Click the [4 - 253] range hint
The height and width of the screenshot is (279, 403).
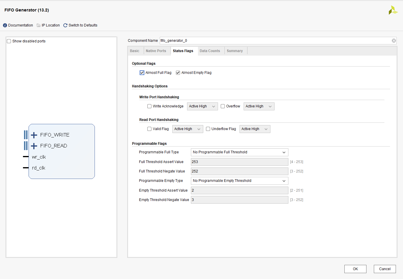[297, 162]
